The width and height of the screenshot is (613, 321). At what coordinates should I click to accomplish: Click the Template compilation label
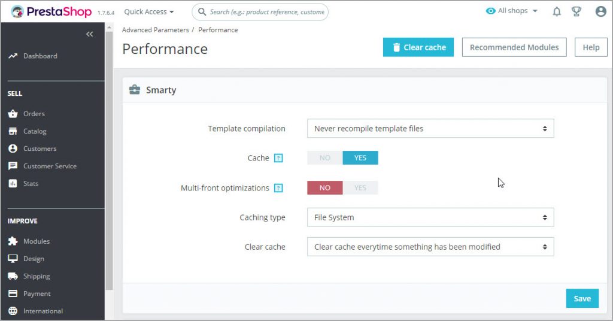point(247,129)
